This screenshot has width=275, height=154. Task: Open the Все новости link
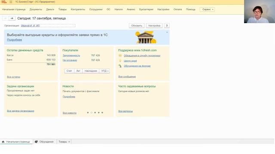70,113
